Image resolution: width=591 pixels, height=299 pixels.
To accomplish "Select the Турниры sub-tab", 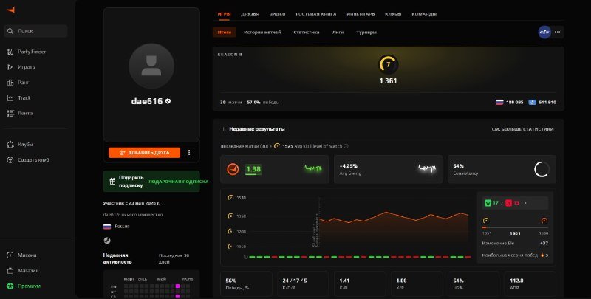I will pos(366,32).
